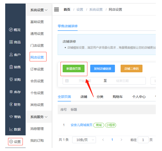Open 营销 marketing section
The image size is (162, 151).
click(15, 117)
